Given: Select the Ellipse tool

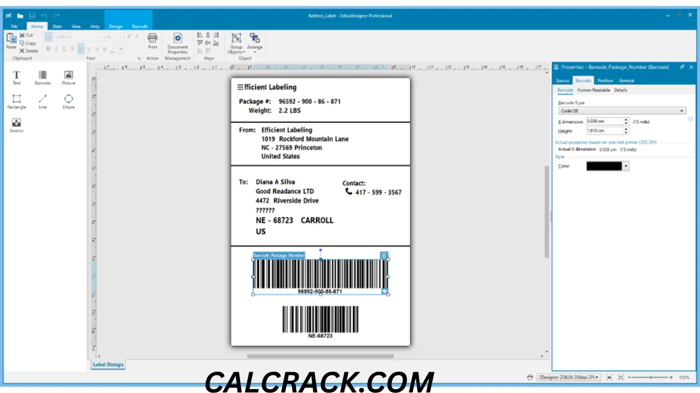Looking at the screenshot, I should point(68,102).
